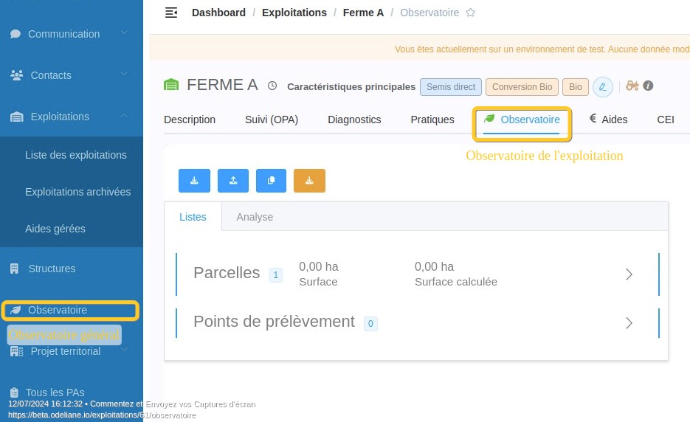Click the blue copy duplicate button

pos(271,181)
